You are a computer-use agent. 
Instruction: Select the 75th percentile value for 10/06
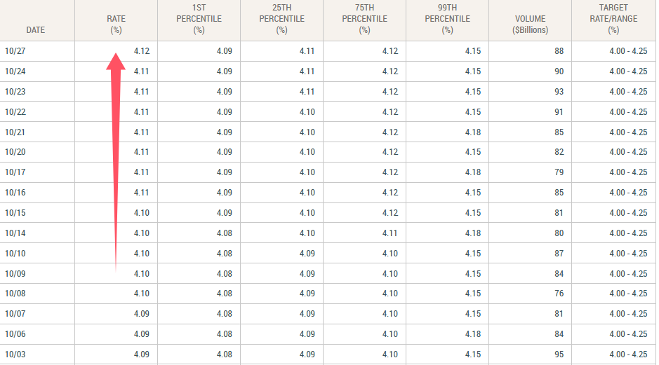point(390,334)
